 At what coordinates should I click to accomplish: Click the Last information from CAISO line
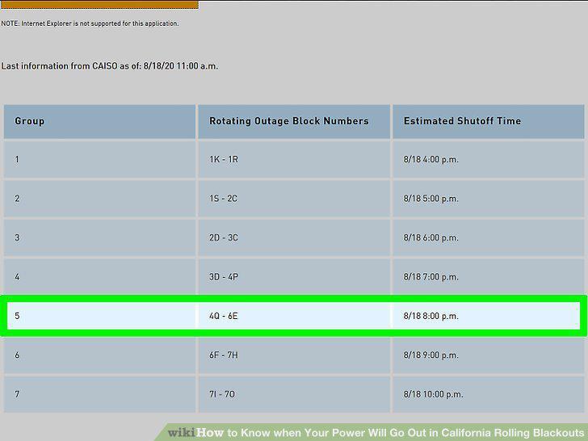coord(110,66)
